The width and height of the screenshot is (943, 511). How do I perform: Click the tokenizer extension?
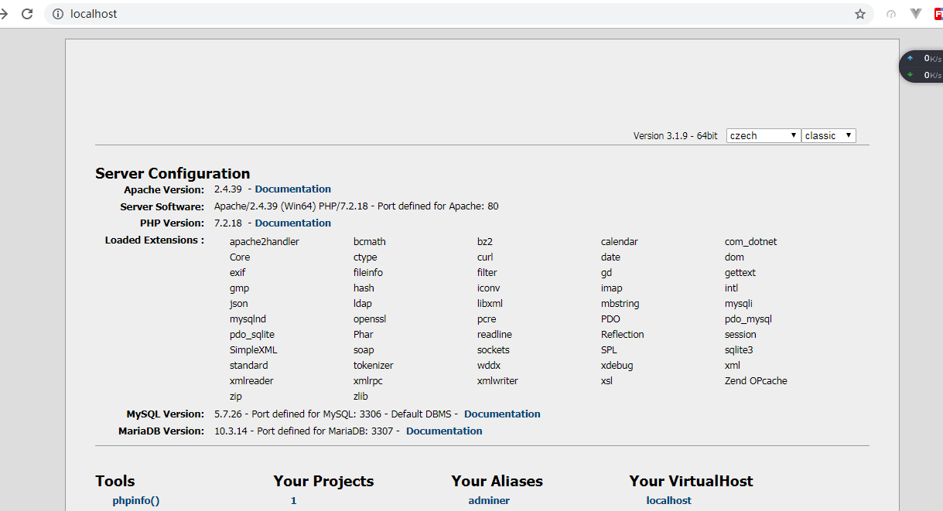point(374,366)
